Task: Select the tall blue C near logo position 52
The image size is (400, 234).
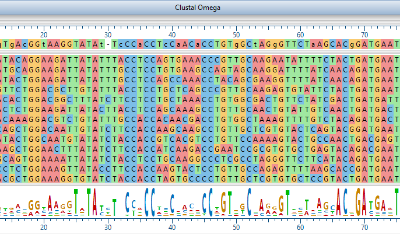Action: pyautogui.click(x=248, y=202)
